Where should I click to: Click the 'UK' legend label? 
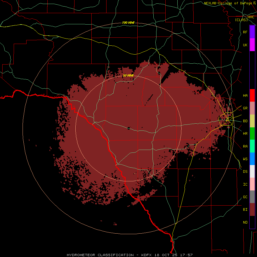(x=245, y=45)
